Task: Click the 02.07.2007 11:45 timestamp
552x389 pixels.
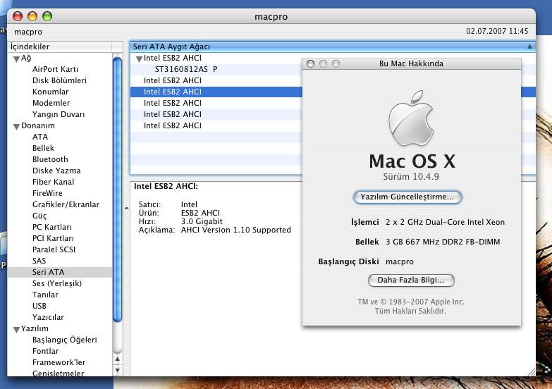Action: (497, 31)
